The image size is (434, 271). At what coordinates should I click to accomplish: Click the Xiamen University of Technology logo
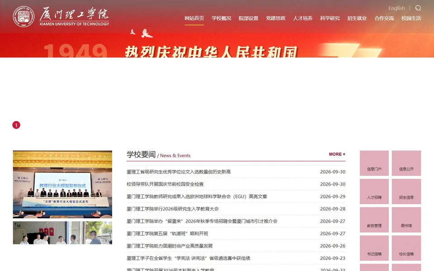coord(61,17)
